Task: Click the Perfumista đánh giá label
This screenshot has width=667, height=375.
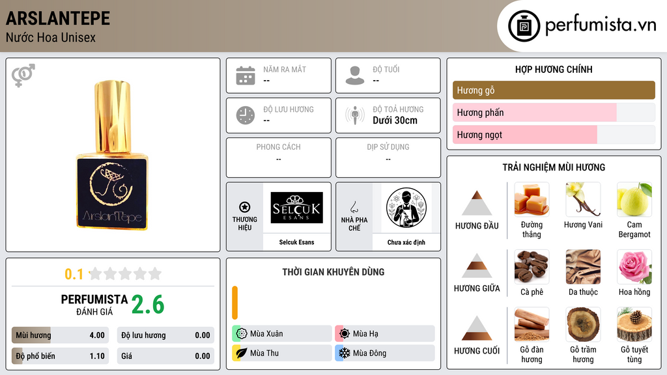Action: pos(94,305)
